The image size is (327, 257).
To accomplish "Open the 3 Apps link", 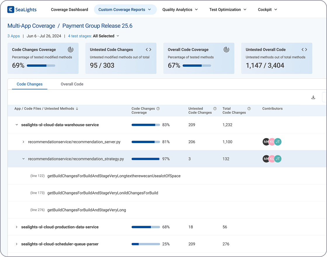I will tap(13, 36).
